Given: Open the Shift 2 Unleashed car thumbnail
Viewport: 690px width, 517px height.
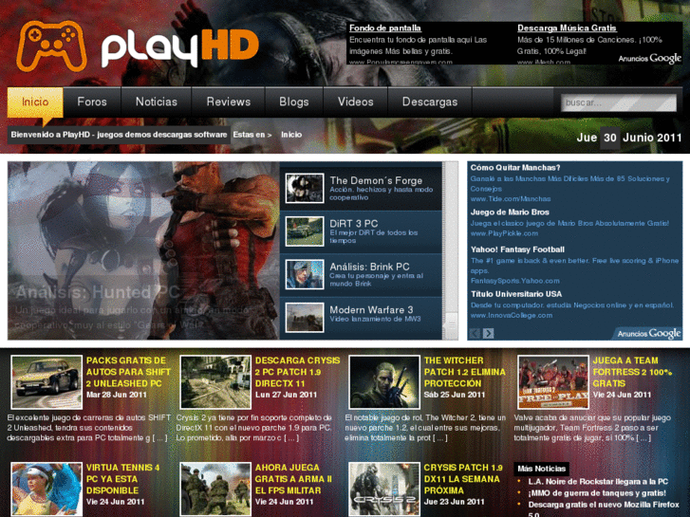Looking at the screenshot, I should 47,382.
